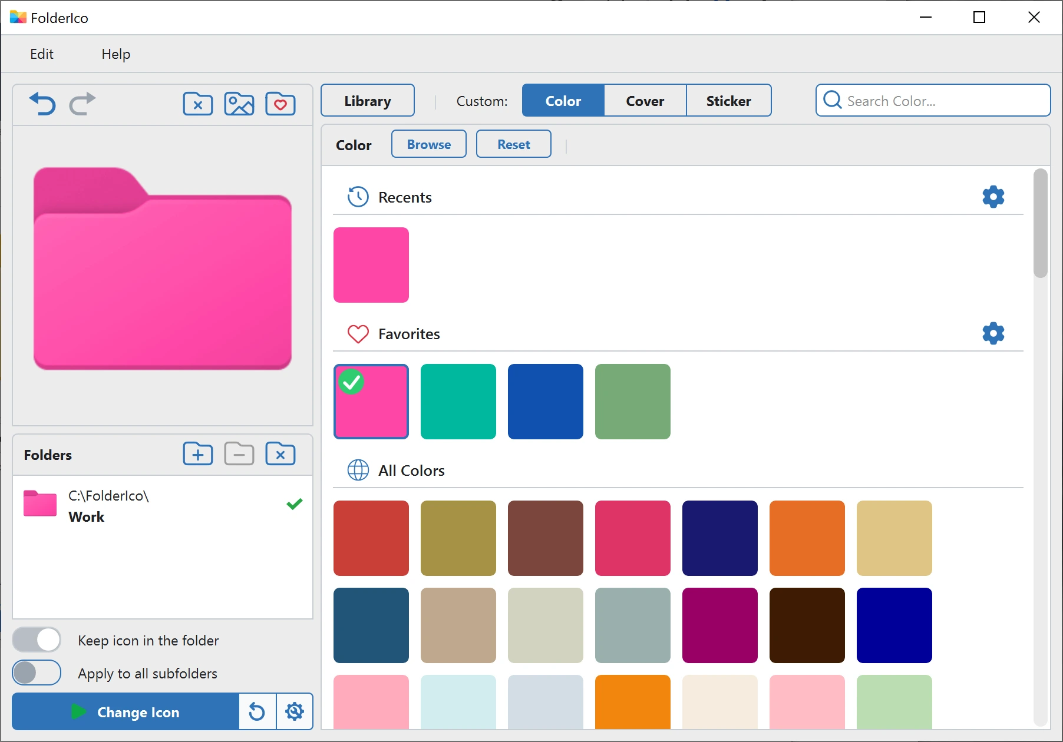
Task: Toggle Keep icon in the folder switch
Action: coord(37,640)
